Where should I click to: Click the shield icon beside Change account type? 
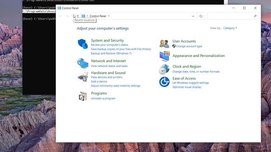coord(174,46)
